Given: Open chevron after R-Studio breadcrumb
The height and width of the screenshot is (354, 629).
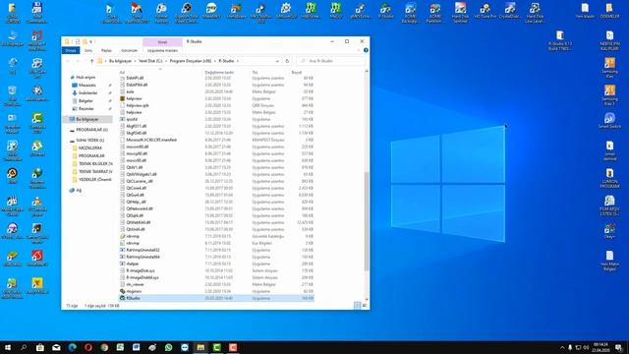Looking at the screenshot, I should pyautogui.click(x=238, y=61).
